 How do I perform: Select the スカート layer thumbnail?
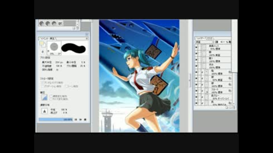tap(206, 91)
